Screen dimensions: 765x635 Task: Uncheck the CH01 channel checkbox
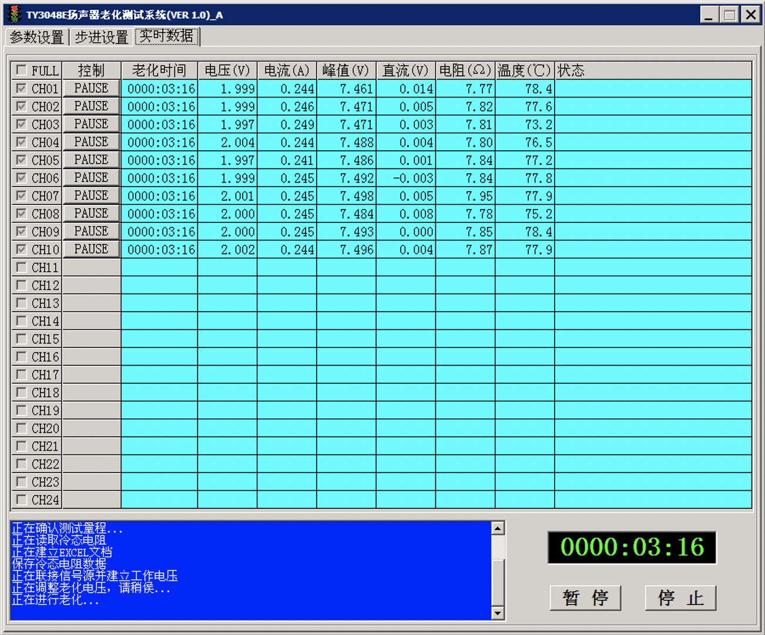tap(22, 89)
